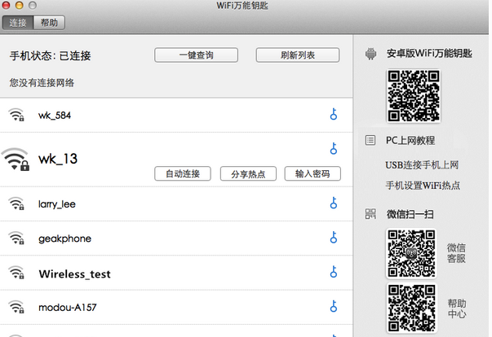This screenshot has width=492, height=337.
Task: Open the 帮助 tab
Action: point(49,23)
